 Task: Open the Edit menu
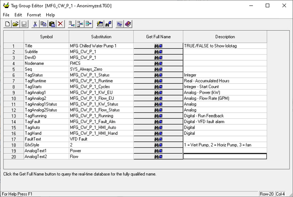18,15
